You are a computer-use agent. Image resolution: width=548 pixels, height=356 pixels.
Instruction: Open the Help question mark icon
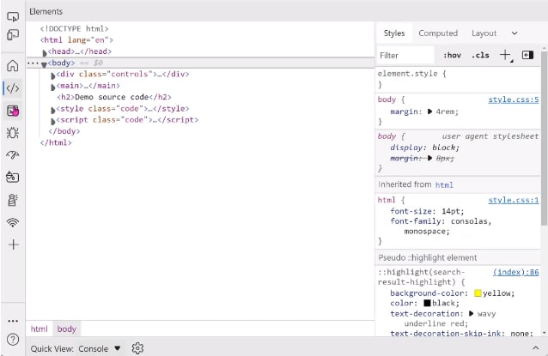pos(13,339)
